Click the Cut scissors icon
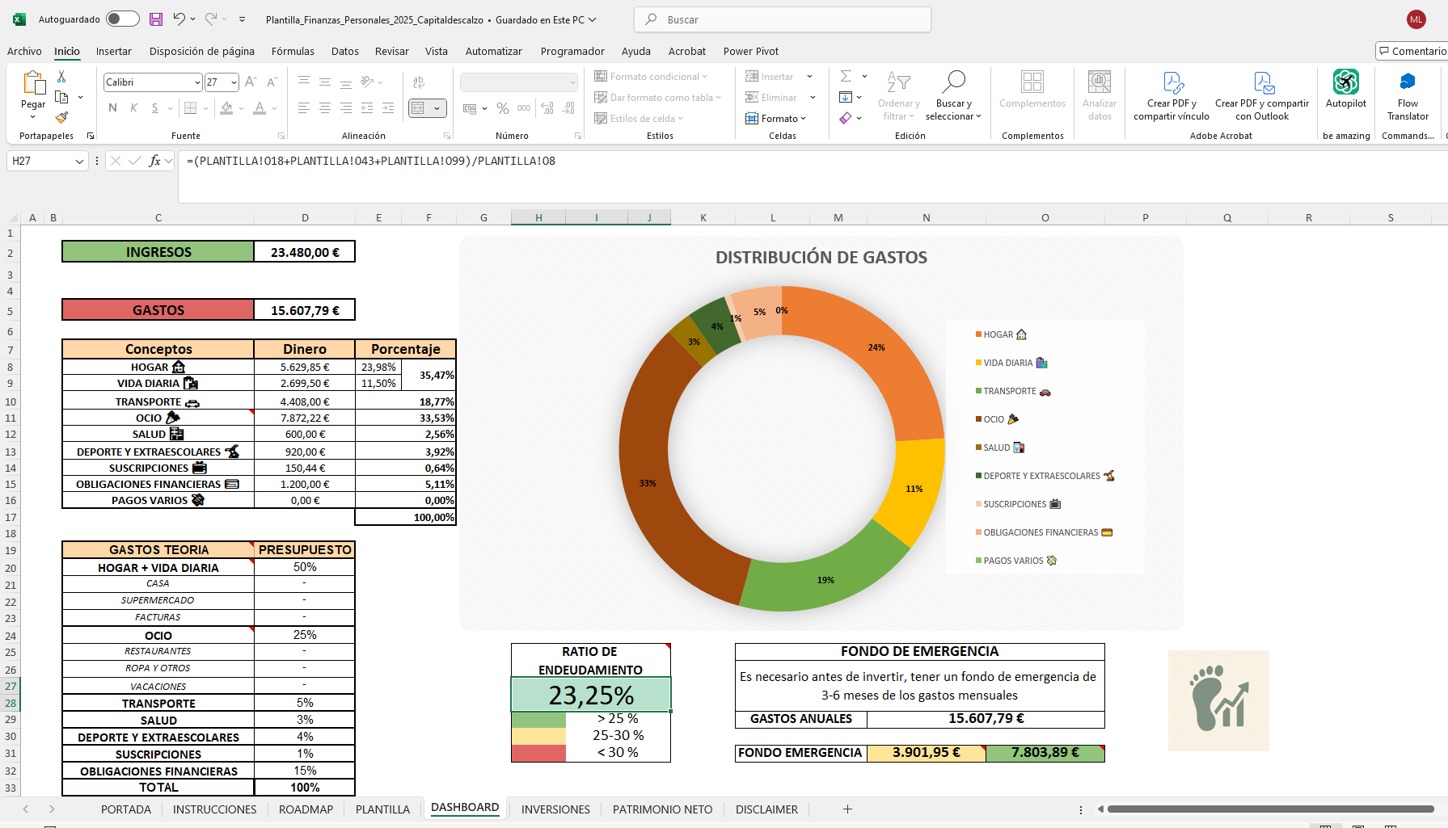Viewport: 1448px width, 828px height. pyautogui.click(x=61, y=77)
